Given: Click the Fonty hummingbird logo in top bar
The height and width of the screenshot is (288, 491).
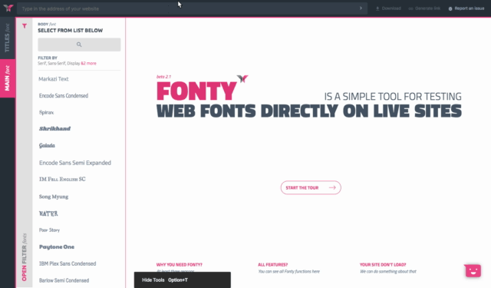Looking at the screenshot, I should pyautogui.click(x=8, y=8).
